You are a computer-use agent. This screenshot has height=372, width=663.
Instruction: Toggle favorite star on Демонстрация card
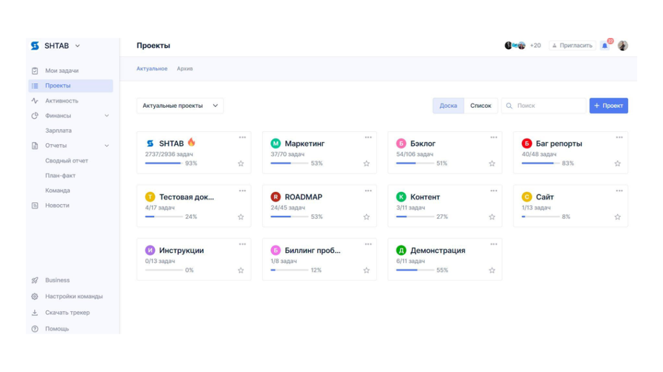click(492, 271)
